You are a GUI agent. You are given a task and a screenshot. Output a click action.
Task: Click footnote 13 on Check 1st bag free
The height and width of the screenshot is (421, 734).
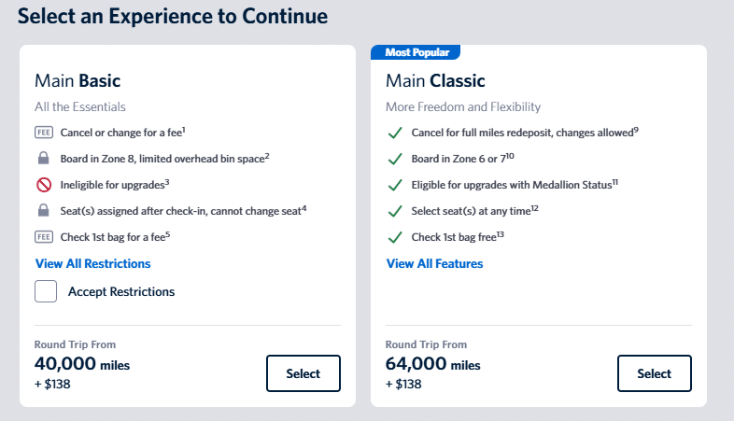[x=501, y=233]
